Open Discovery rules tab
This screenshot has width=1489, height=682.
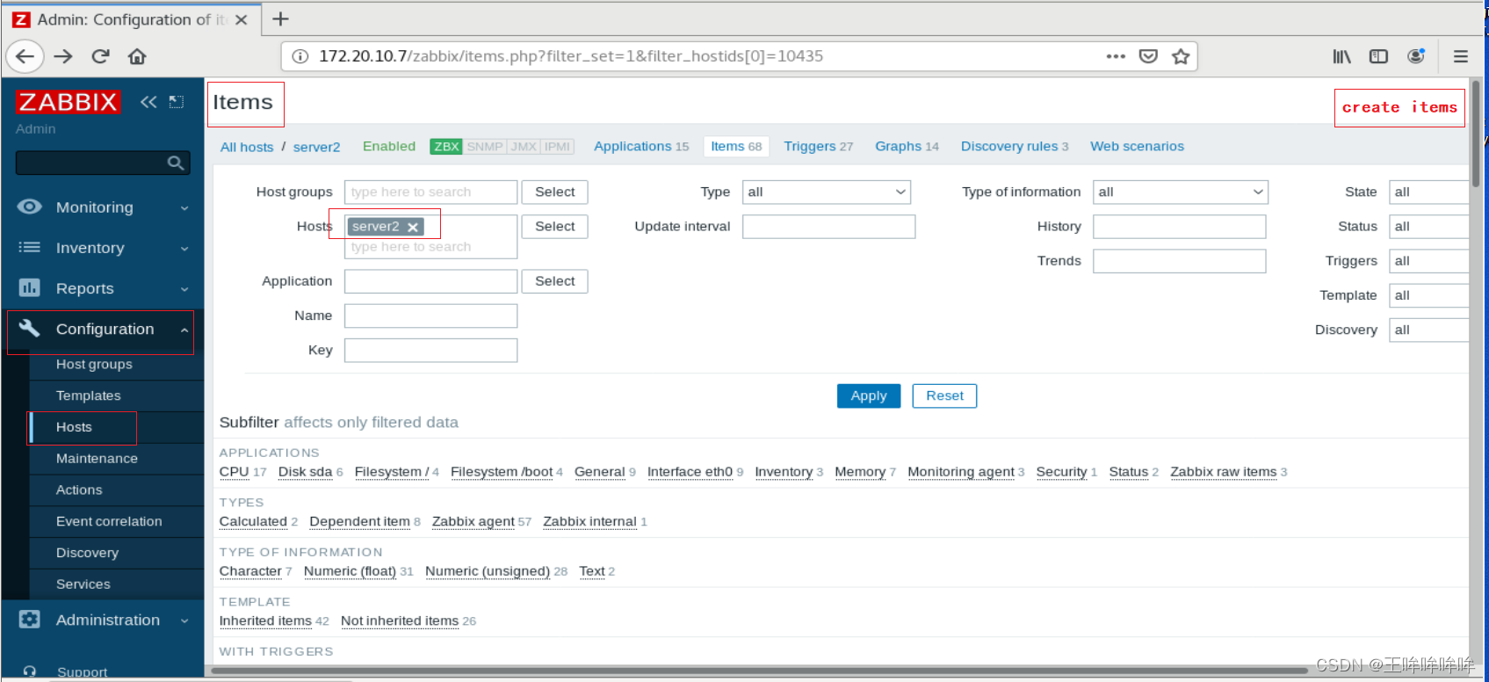click(x=1015, y=146)
